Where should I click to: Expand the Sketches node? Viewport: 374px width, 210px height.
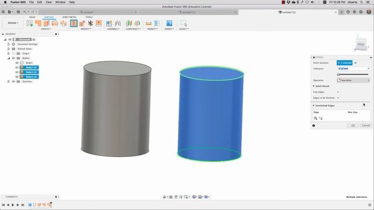click(9, 82)
